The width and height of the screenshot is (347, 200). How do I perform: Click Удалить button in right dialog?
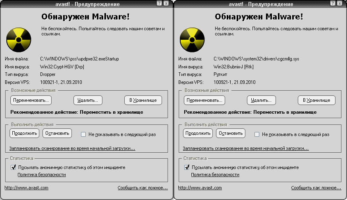261,100
